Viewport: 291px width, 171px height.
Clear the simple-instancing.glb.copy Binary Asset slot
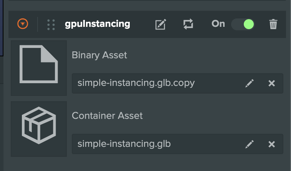click(x=271, y=83)
